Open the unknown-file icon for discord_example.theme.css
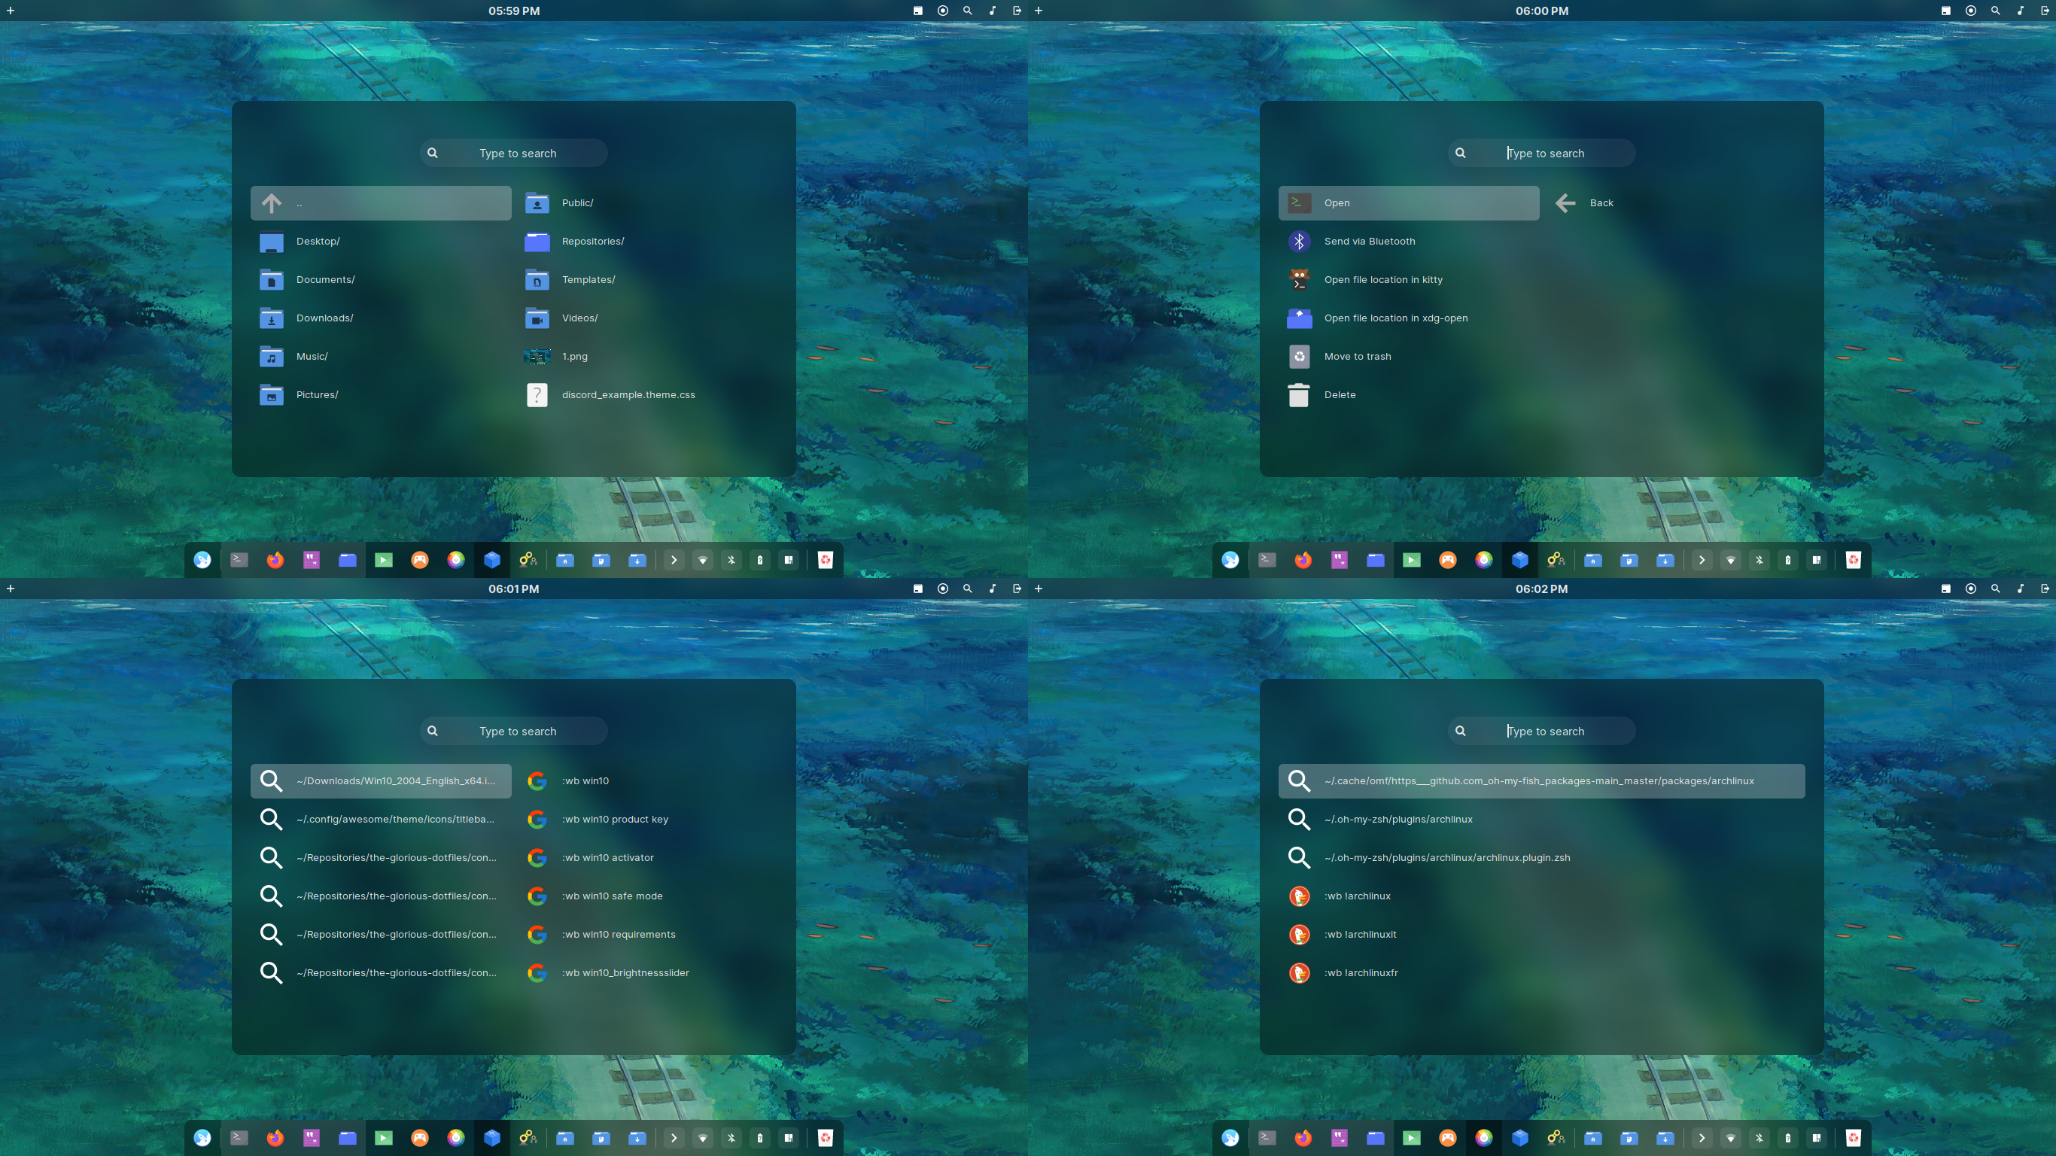The height and width of the screenshot is (1156, 2056). coord(537,394)
